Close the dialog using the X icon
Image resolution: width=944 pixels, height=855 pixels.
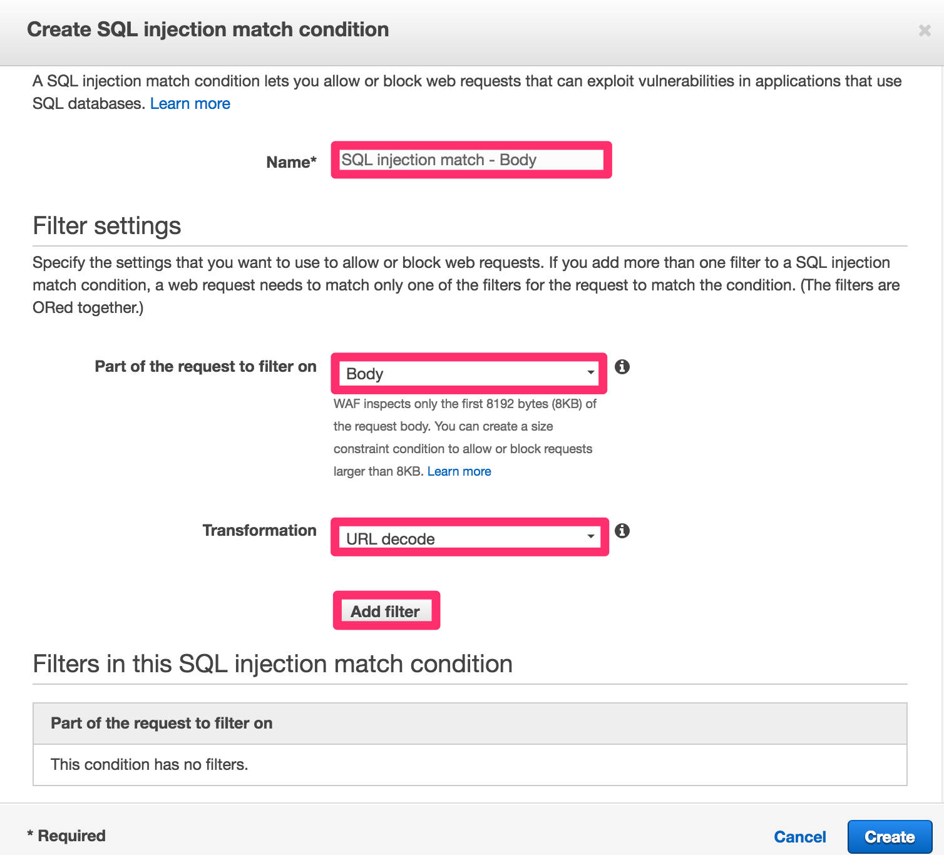(x=925, y=31)
